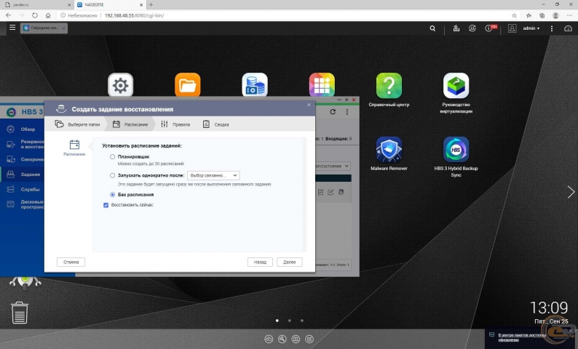Click the QTS search magnifier icon

tap(432, 28)
